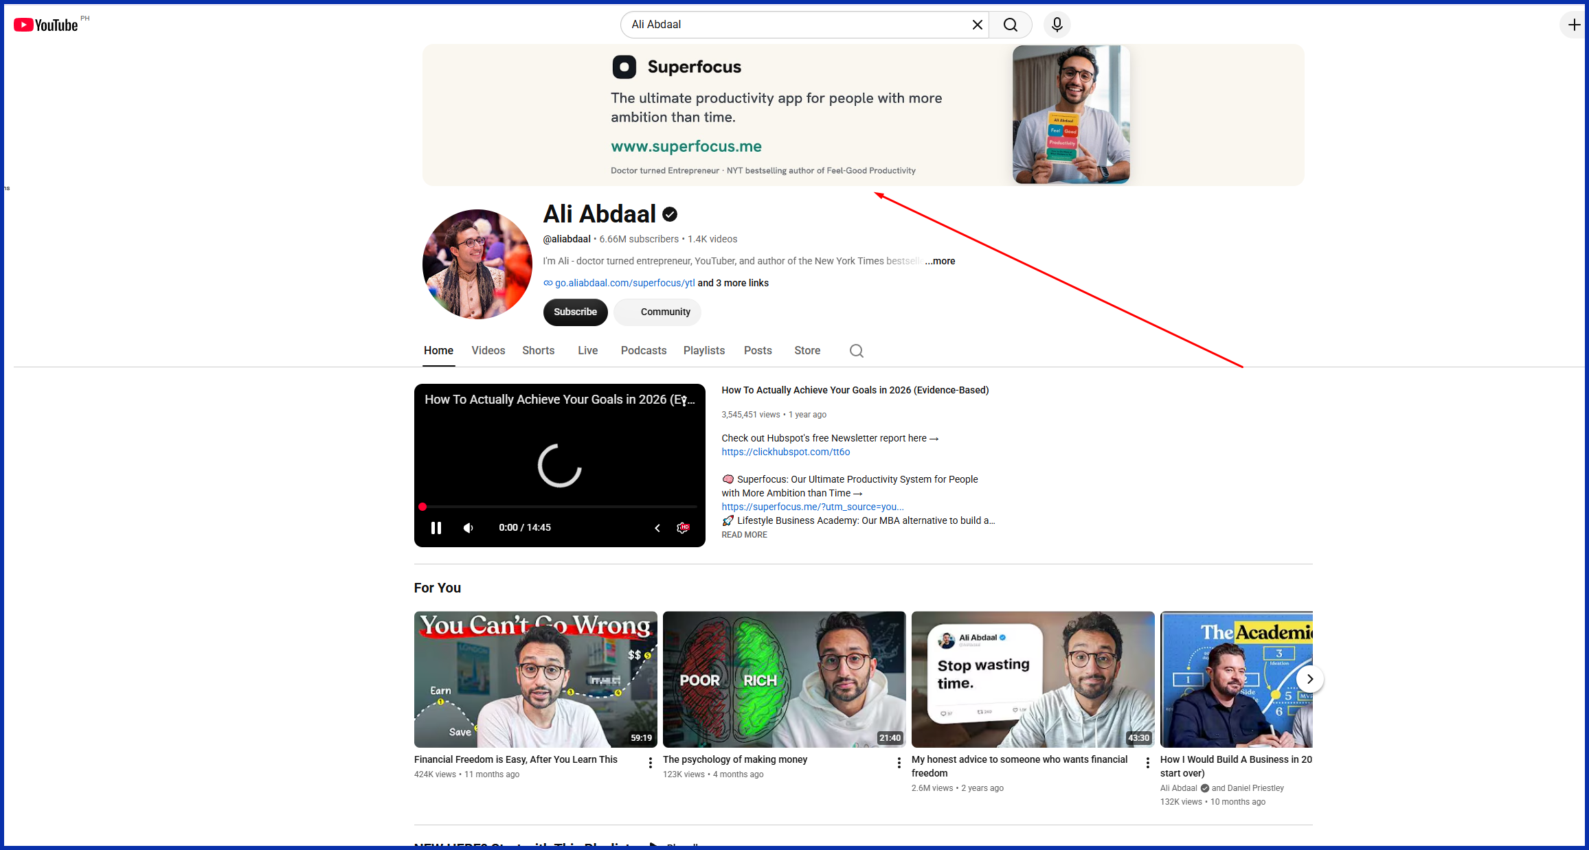Go to the Playlists tab
The image size is (1589, 850).
click(703, 350)
